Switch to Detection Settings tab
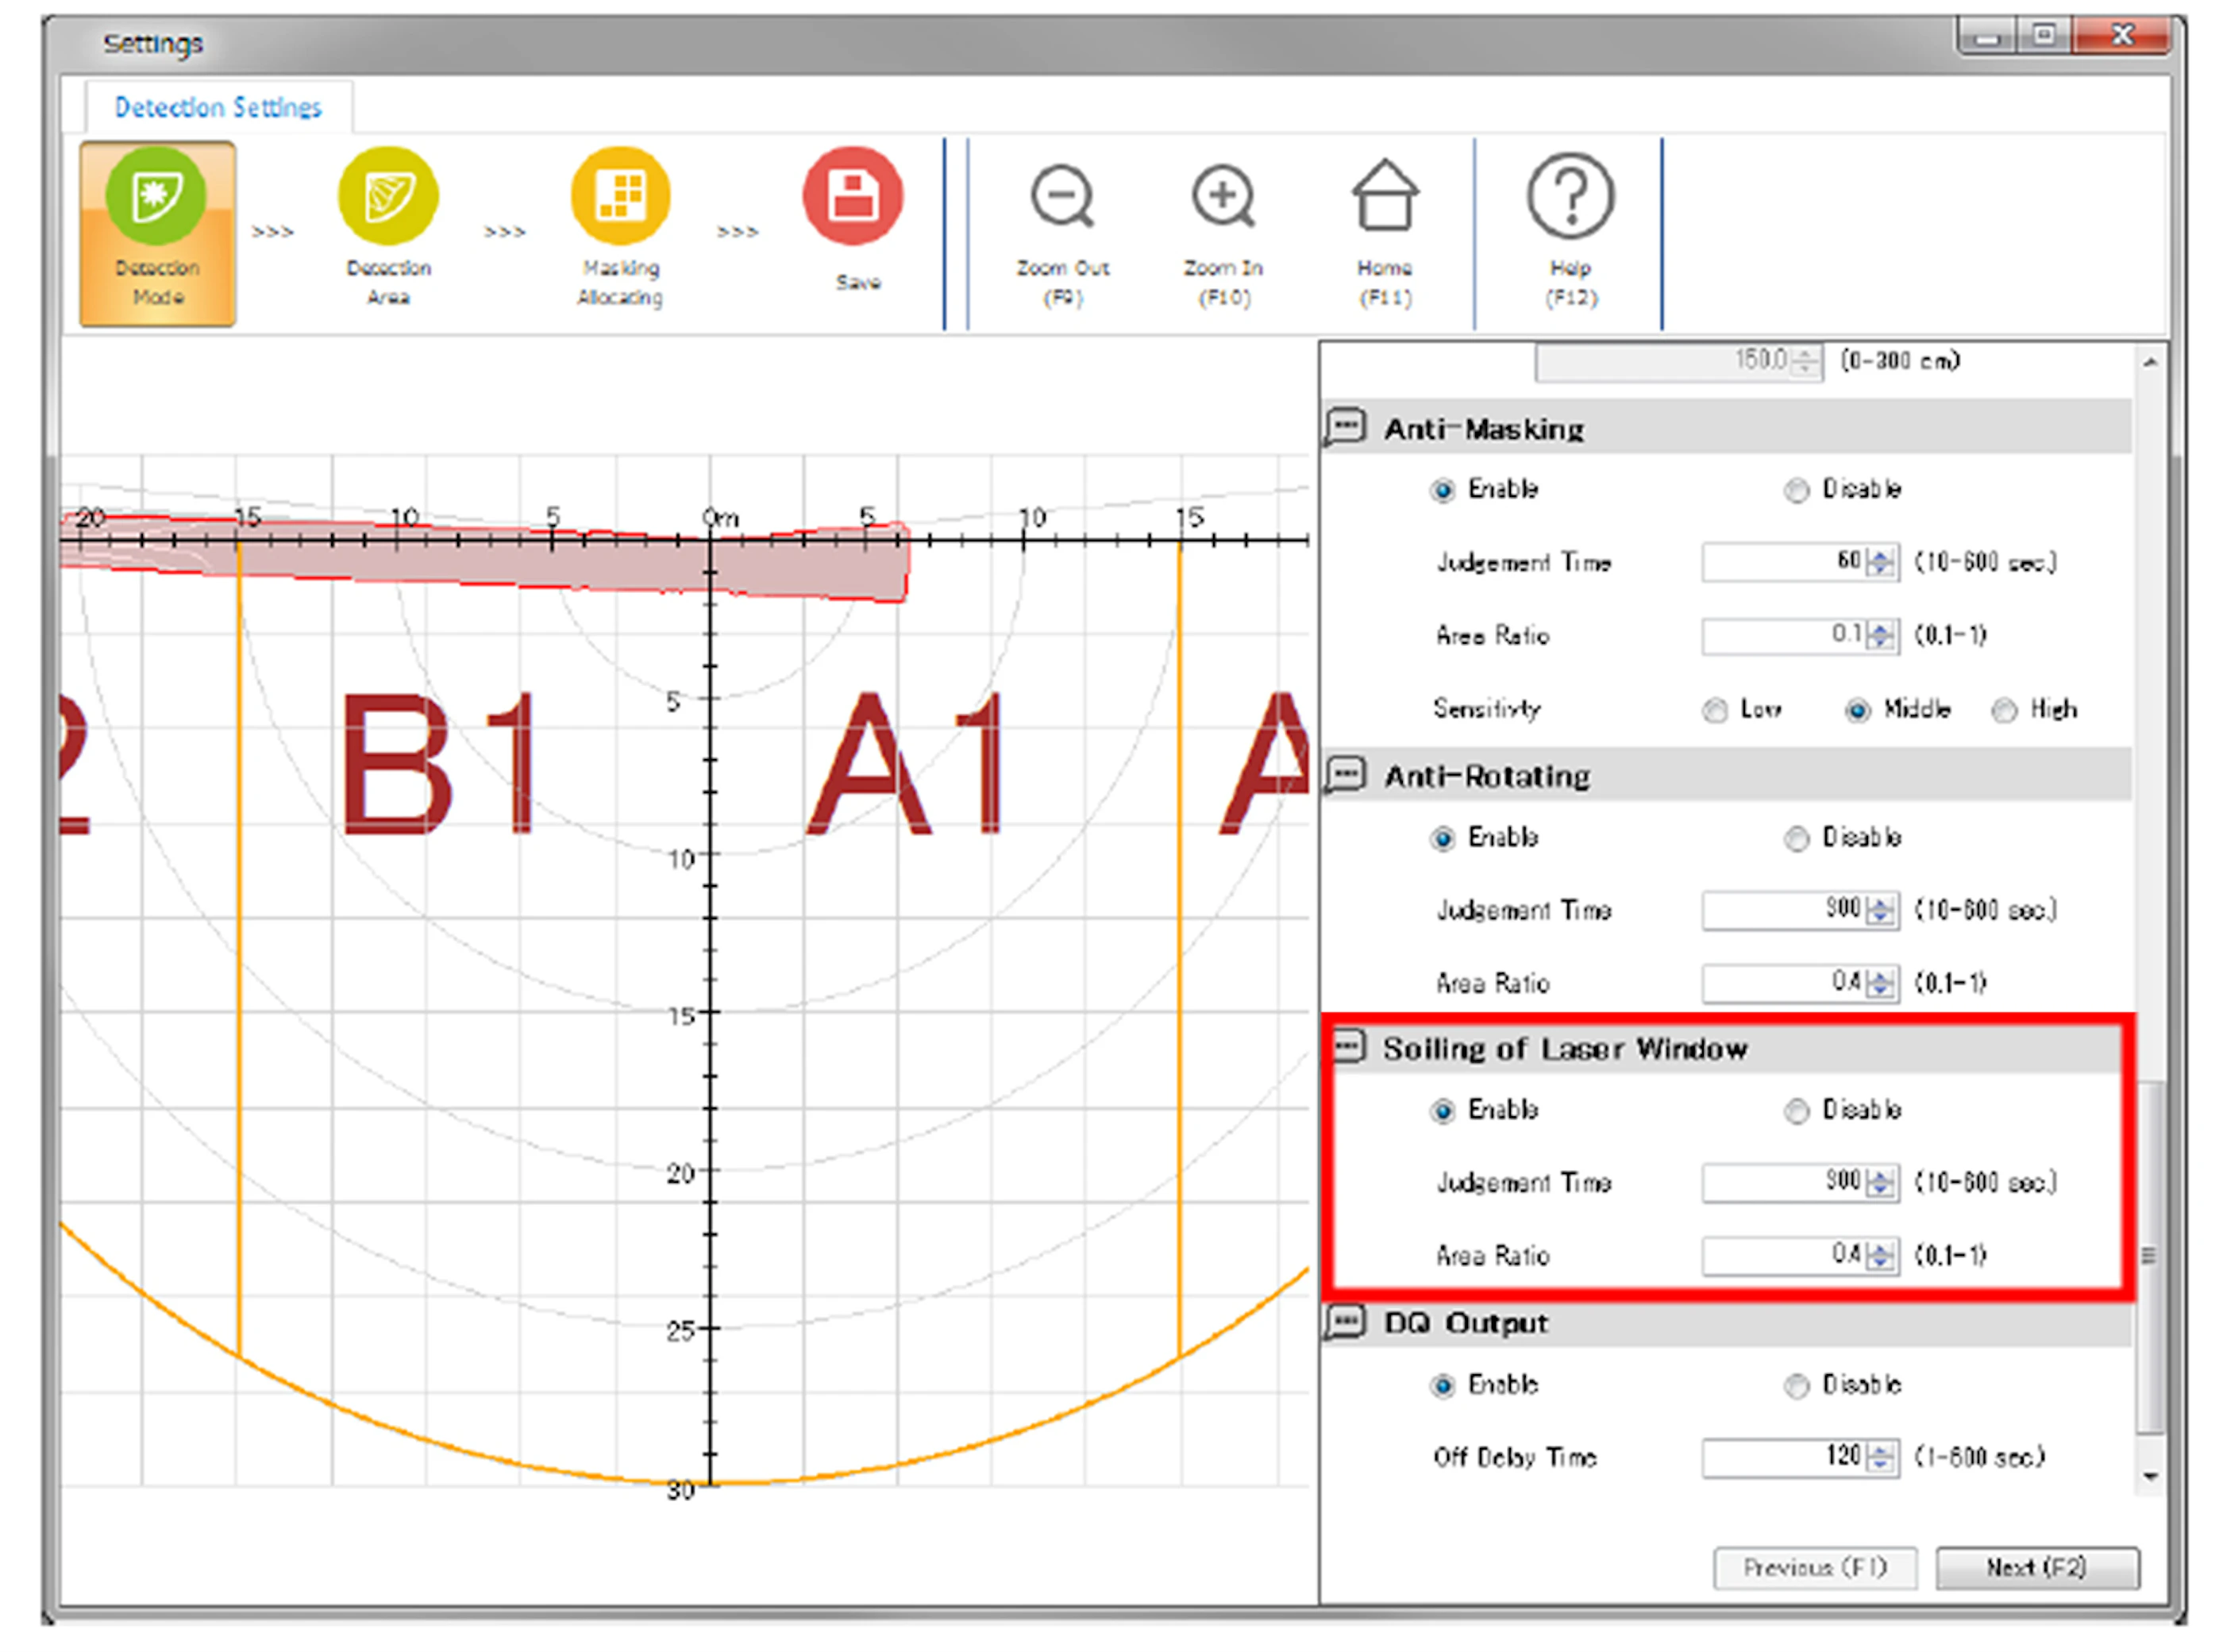This screenshot has height=1652, width=2223. 218,107
